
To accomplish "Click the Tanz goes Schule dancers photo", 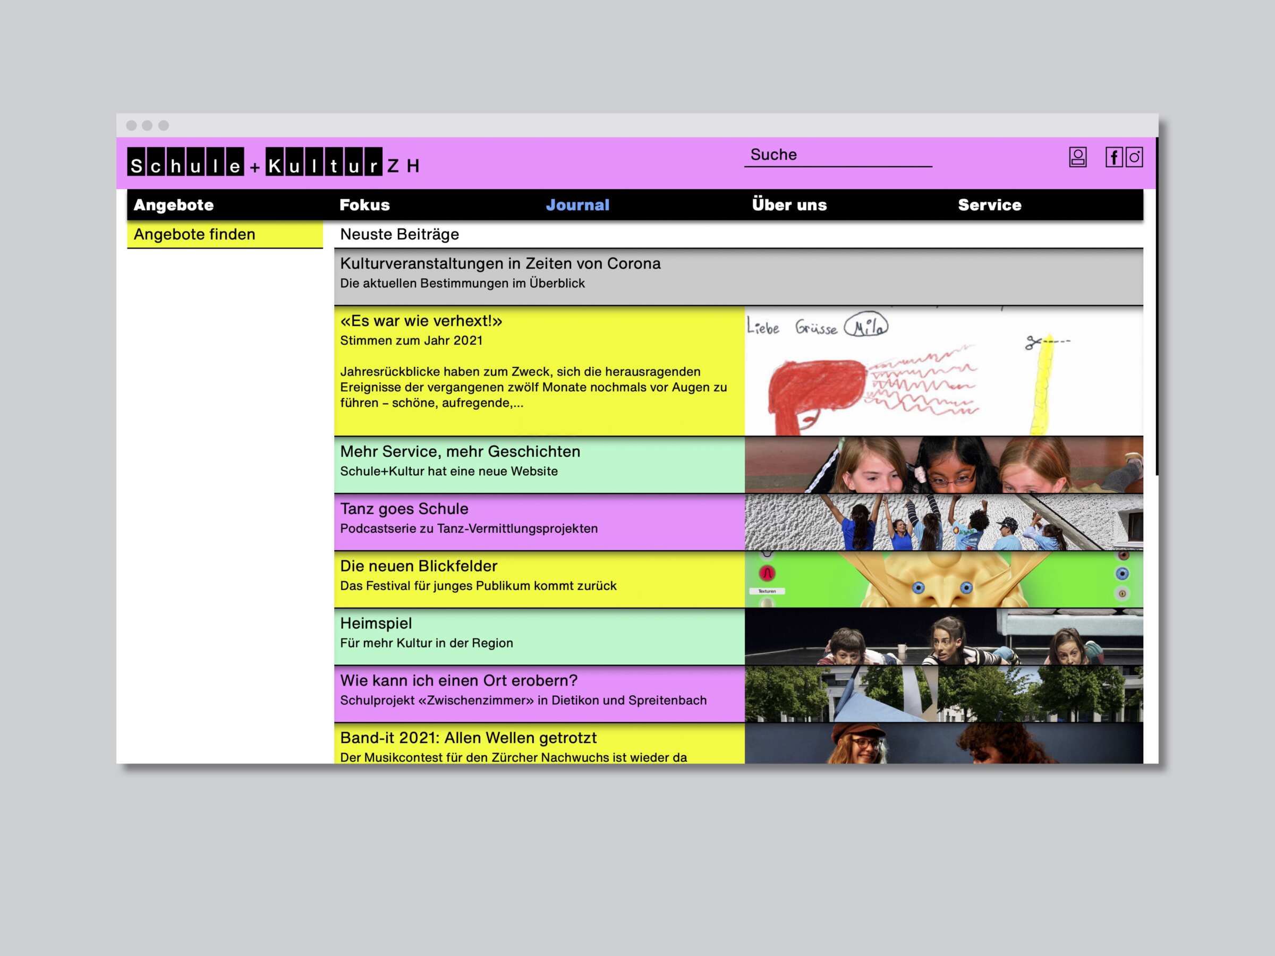I will click(x=943, y=522).
